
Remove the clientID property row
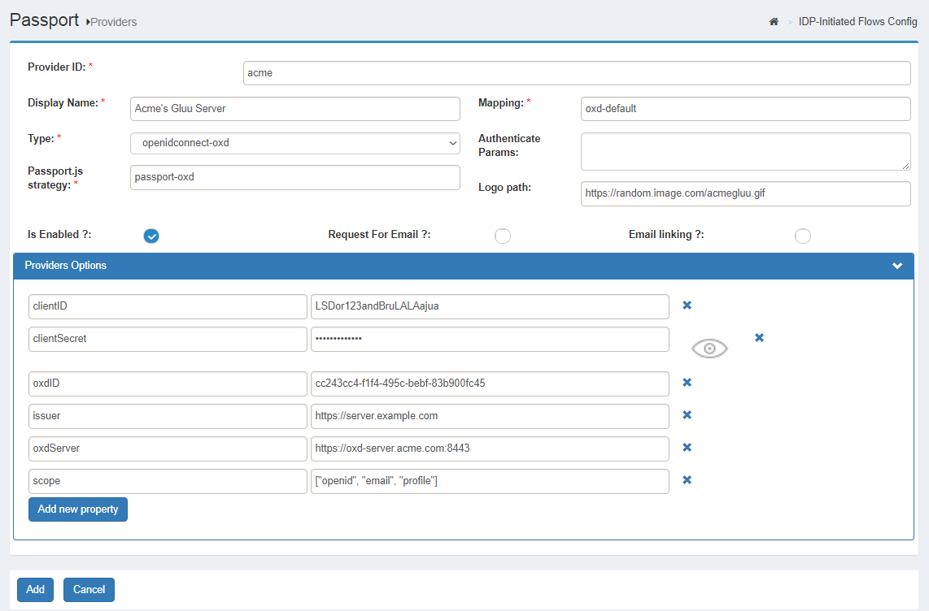(687, 305)
